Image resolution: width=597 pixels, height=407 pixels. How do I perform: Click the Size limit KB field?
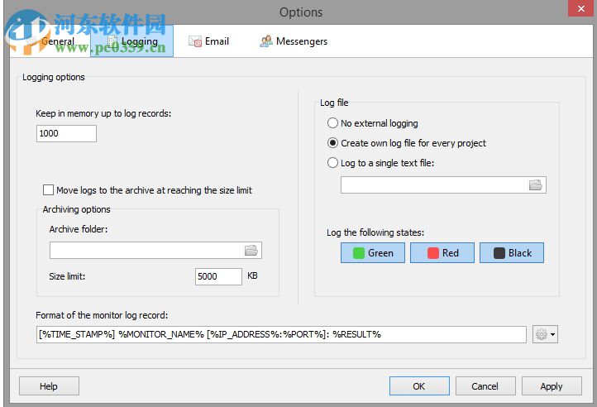(x=218, y=276)
